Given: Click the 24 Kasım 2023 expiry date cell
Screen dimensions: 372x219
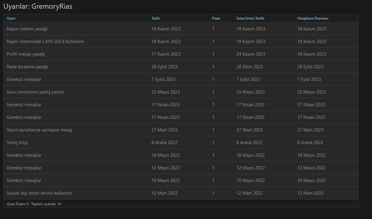Looking at the screenshot, I should point(251,54).
